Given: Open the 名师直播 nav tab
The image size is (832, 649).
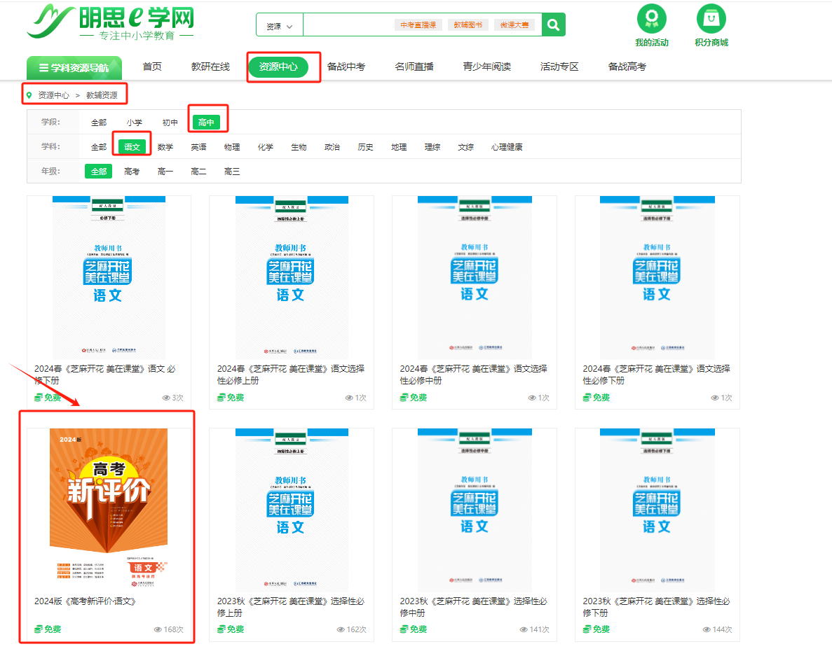Looking at the screenshot, I should tap(414, 67).
